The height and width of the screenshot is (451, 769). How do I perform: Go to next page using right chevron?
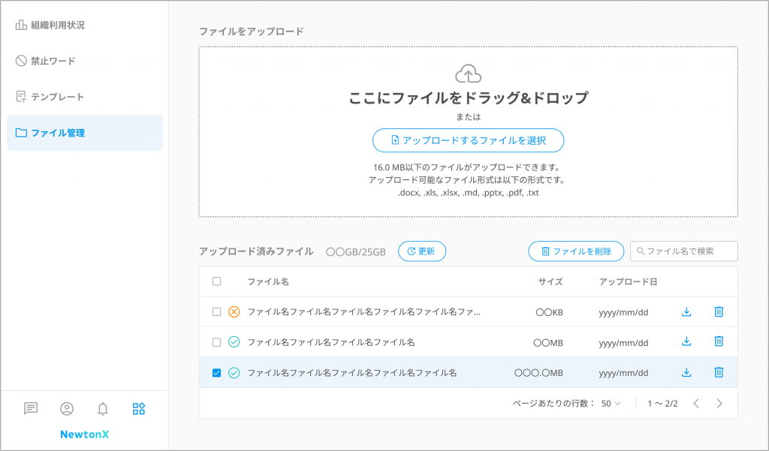click(x=719, y=403)
